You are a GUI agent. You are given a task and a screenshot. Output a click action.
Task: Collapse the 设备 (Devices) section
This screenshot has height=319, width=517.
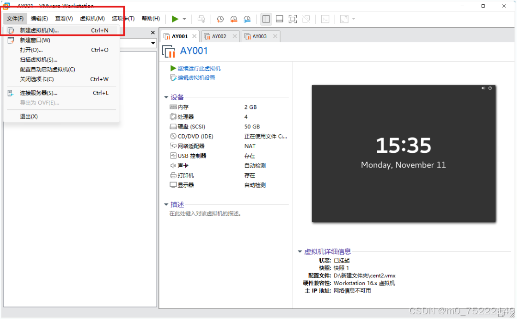click(x=166, y=97)
